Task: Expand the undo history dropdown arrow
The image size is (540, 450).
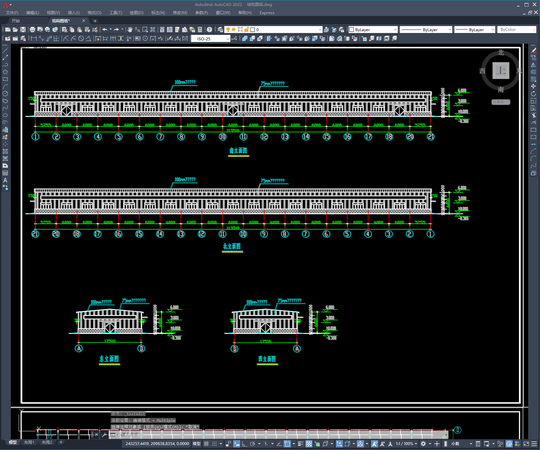Action: tap(111, 30)
